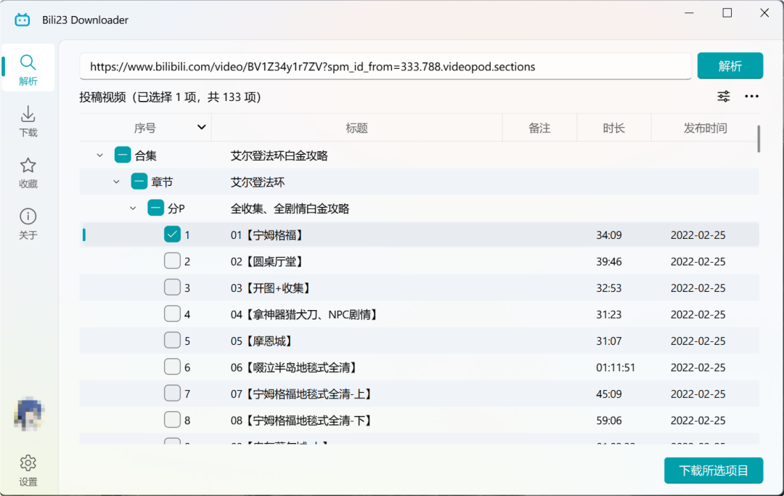Open the 设置 settings page

28,470
